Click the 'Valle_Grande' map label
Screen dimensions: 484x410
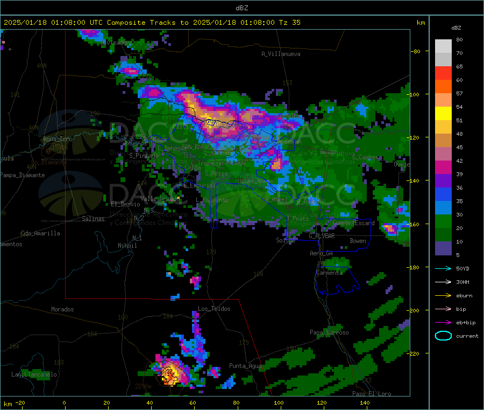160,199
